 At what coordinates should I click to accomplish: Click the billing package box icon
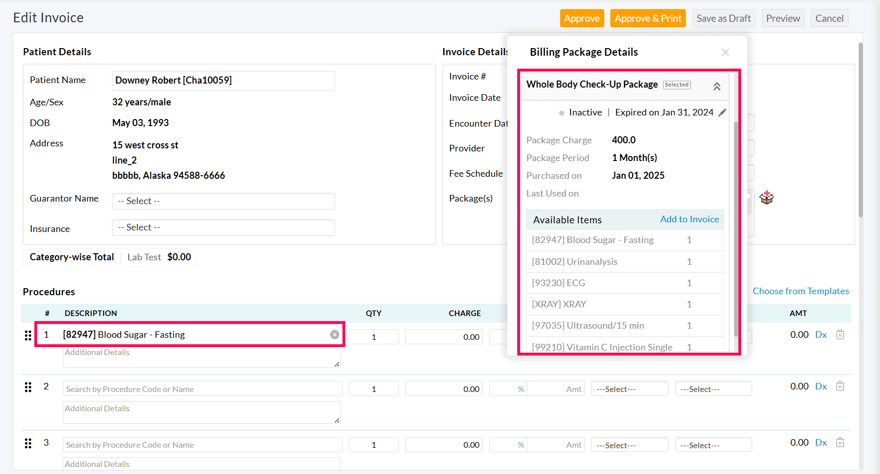(766, 197)
